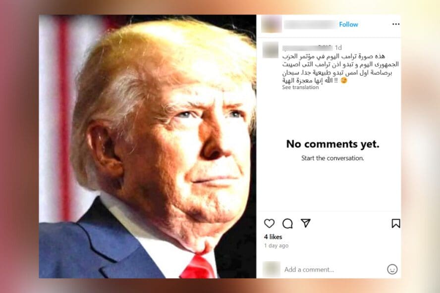
Task: Click the caption author's blurred avatar
Action: [x=271, y=50]
